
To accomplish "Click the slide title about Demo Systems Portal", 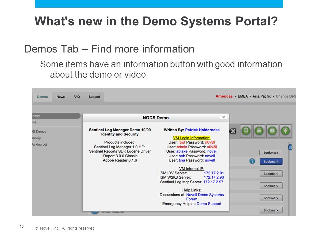I will click(156, 21).
